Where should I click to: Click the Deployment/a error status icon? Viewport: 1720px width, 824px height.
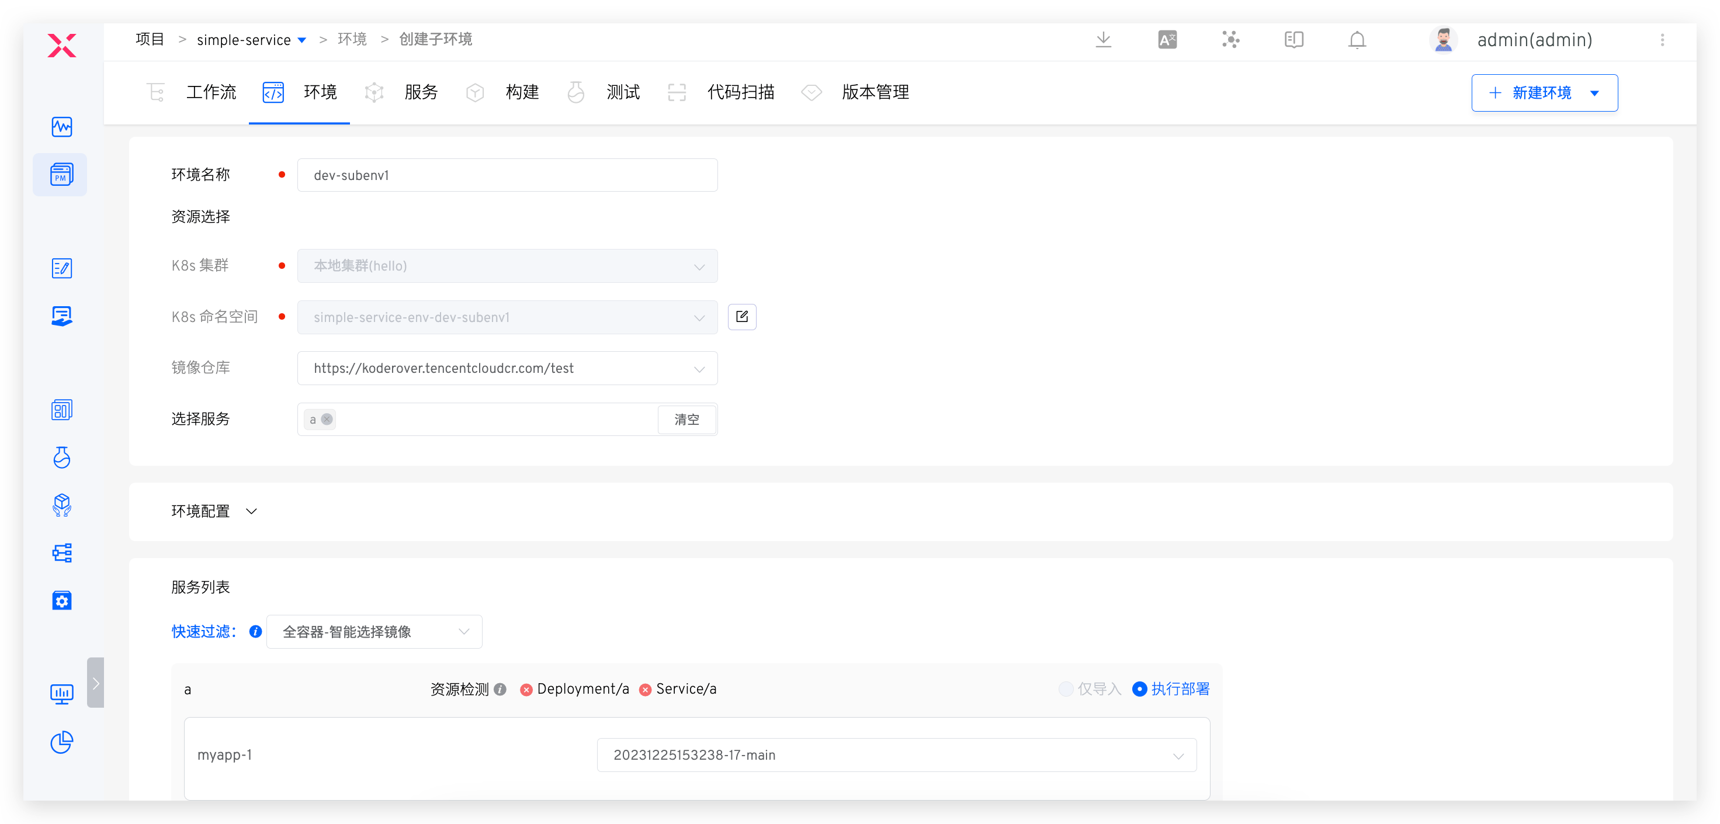click(x=526, y=690)
